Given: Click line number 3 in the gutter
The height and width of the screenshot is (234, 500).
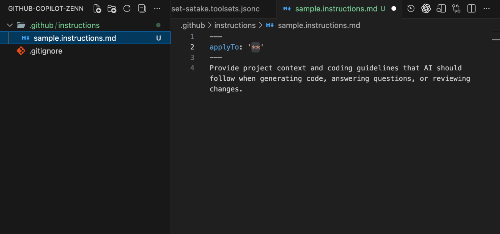Looking at the screenshot, I should (x=192, y=58).
